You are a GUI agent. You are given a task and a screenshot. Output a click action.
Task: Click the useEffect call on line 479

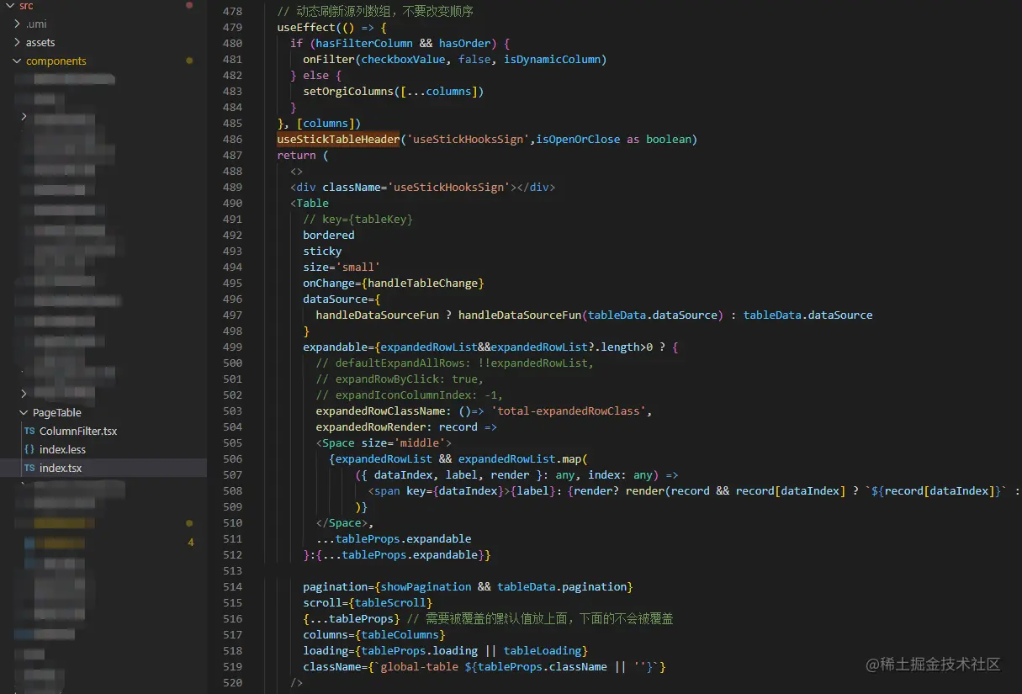point(306,27)
